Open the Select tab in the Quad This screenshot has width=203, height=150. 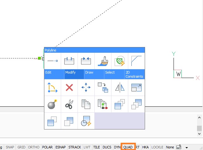tap(114, 74)
